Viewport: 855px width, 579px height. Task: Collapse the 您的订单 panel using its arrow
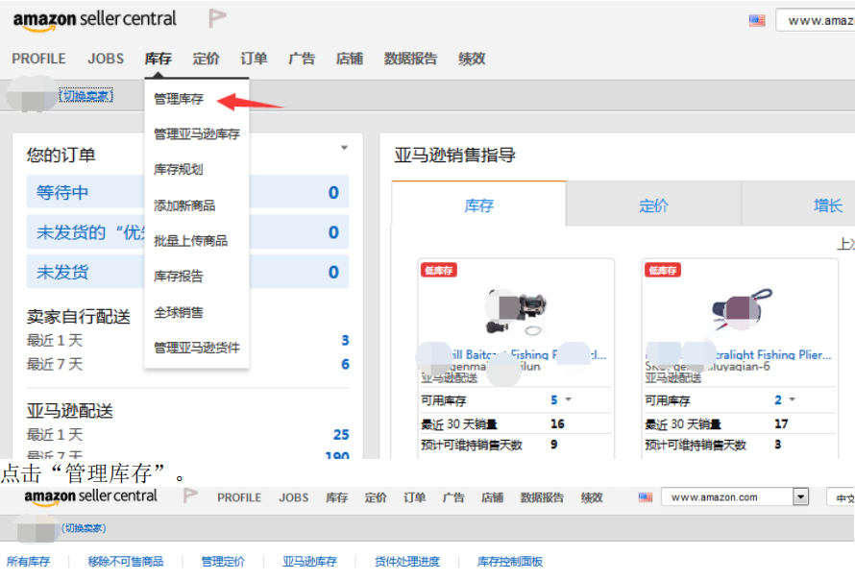click(x=343, y=148)
